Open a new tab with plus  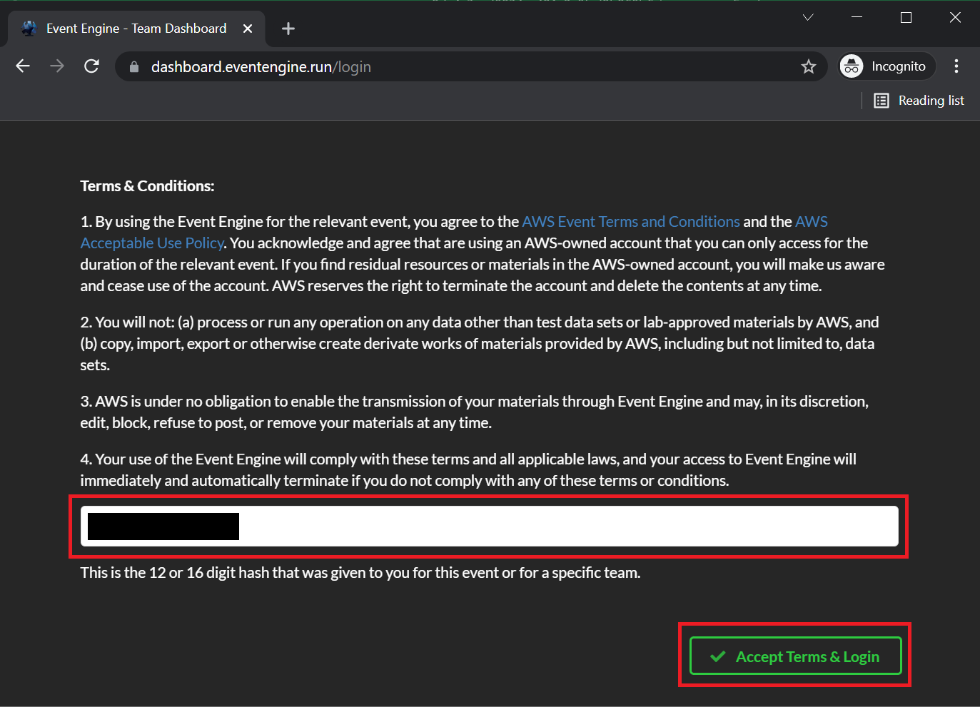click(288, 29)
